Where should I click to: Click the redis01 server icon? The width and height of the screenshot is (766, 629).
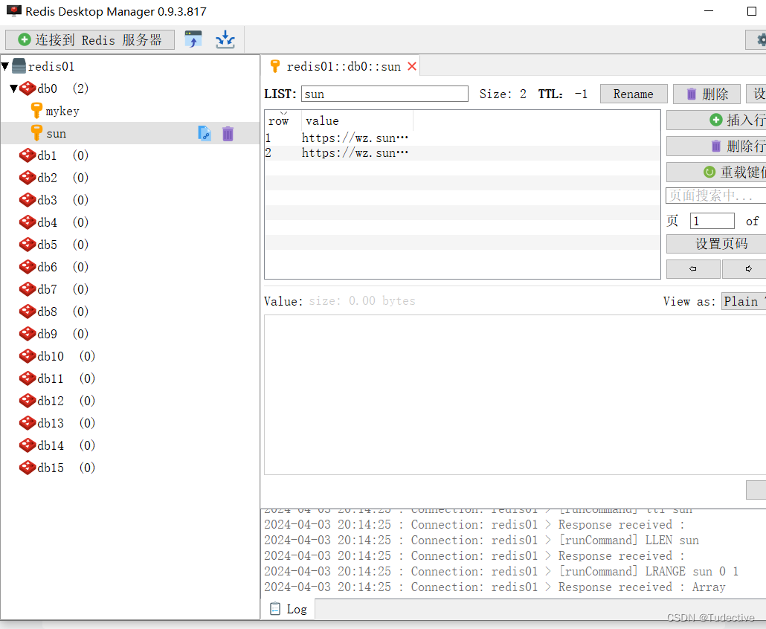(19, 66)
